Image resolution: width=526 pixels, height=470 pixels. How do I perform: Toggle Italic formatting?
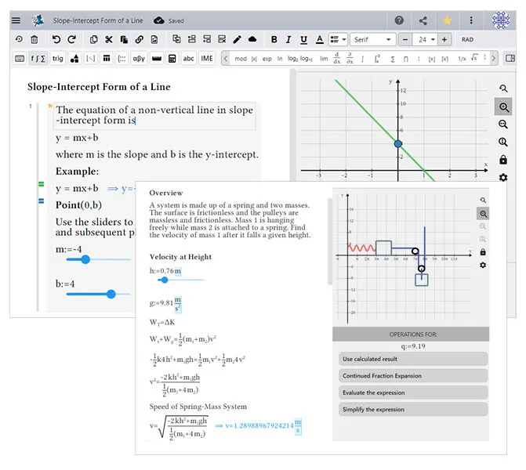coord(288,39)
